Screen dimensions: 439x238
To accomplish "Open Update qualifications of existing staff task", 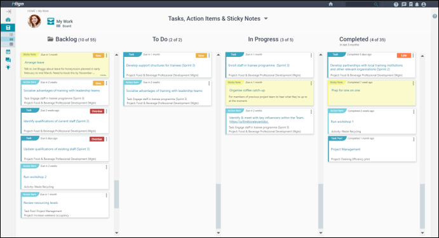I will [x=57, y=149].
